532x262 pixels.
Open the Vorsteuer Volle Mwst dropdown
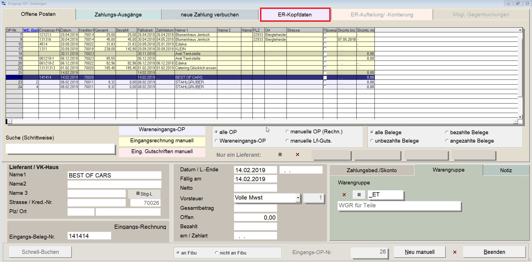pyautogui.click(x=298, y=198)
